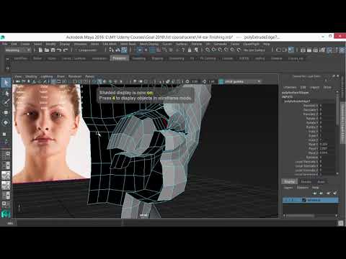Toggle view transform icon beside sRGB gamma
The height and width of the screenshot is (259, 346).
pyautogui.click(x=221, y=81)
